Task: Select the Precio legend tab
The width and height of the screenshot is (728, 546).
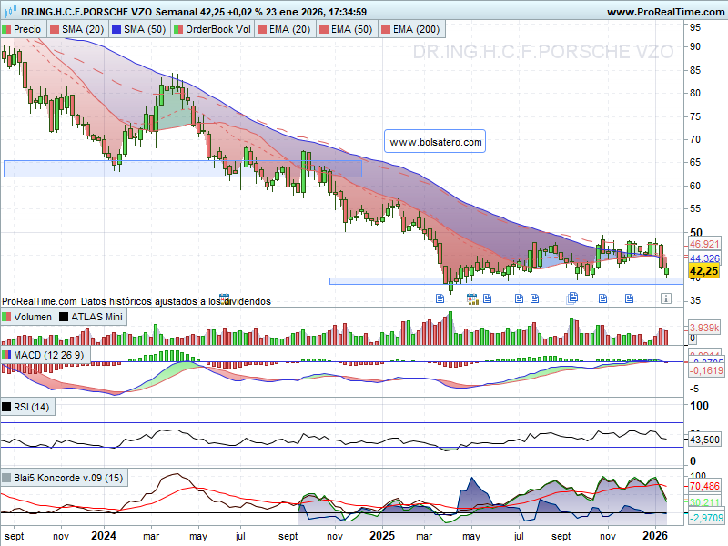Action: 23,29
